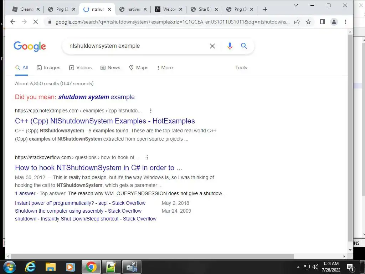The height and width of the screenshot is (274, 365).
Task: Select the Maps search filter
Action: [139, 67]
